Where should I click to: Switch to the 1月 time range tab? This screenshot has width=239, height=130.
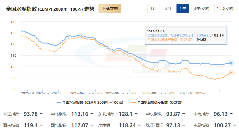[x=154, y=8]
